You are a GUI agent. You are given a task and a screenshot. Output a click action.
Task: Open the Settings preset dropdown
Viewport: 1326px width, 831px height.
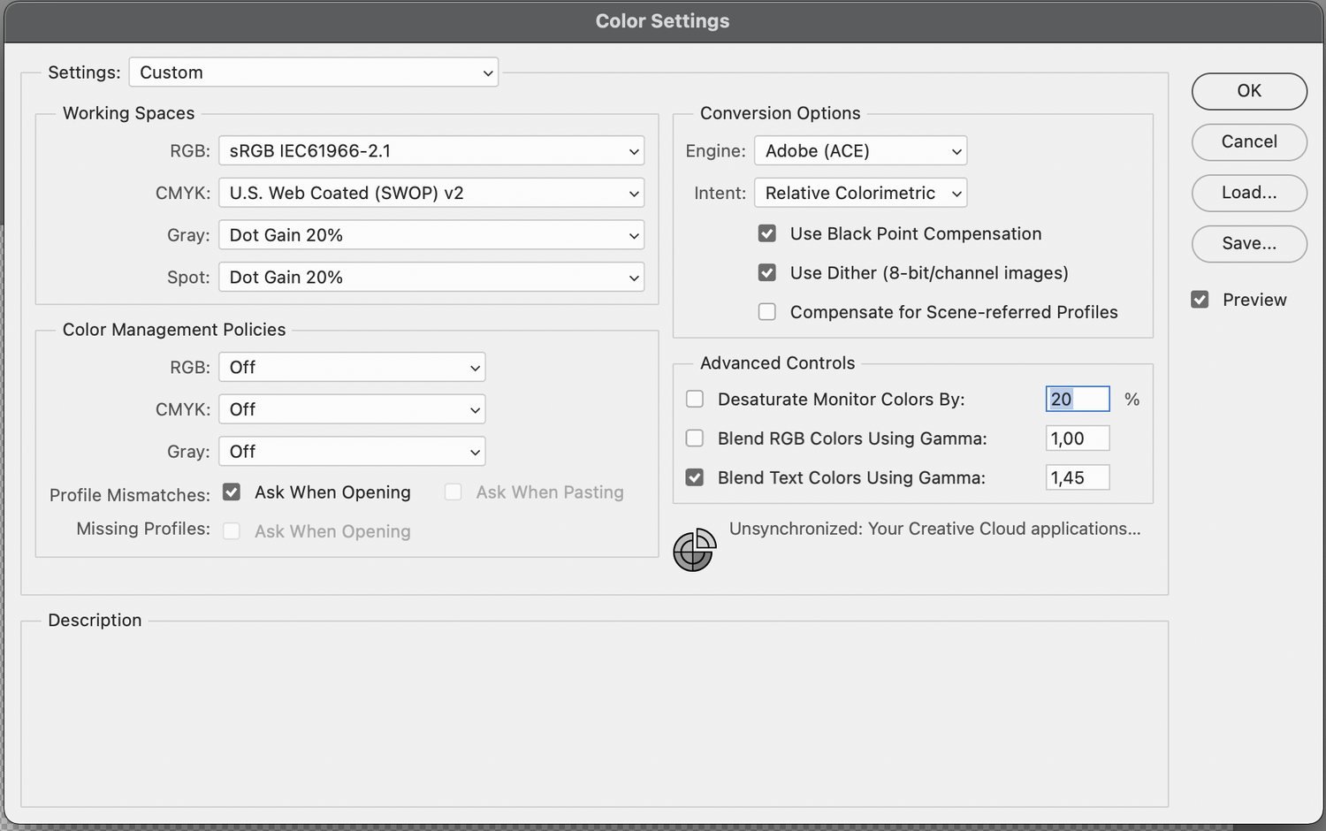(x=314, y=72)
